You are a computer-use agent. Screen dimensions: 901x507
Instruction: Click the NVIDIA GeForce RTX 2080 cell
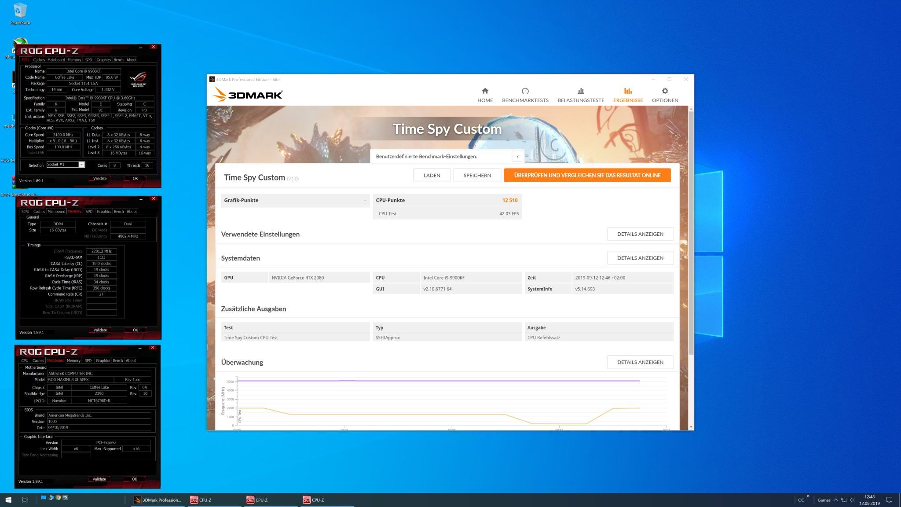point(319,278)
